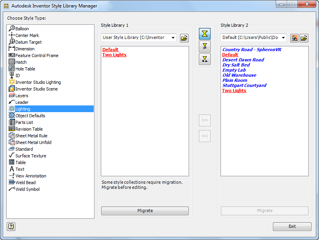Choose the View Annotation icon
This screenshot has width=319, height=240.
click(12, 176)
